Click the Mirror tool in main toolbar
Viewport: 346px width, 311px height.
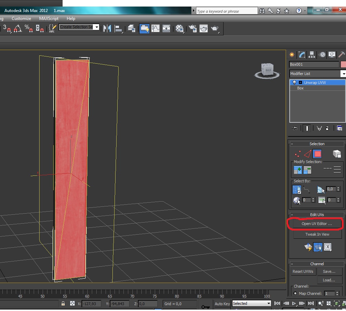click(x=107, y=29)
